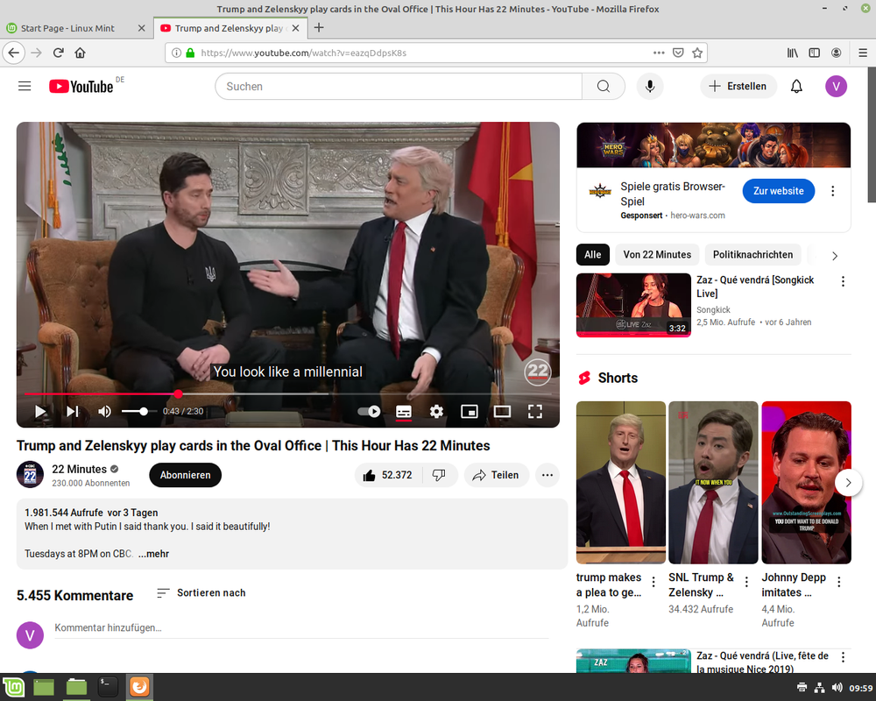Open the player settings gear
Screen dimensions: 876x701
click(436, 412)
